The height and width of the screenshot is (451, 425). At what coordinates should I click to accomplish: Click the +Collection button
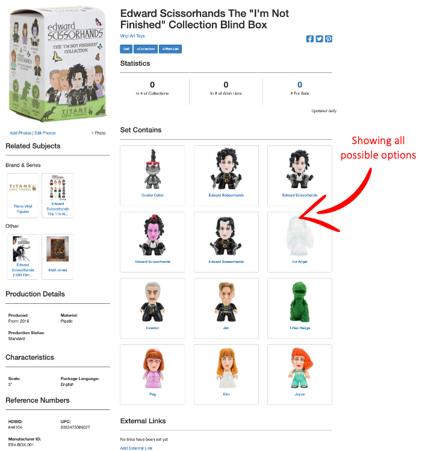146,49
